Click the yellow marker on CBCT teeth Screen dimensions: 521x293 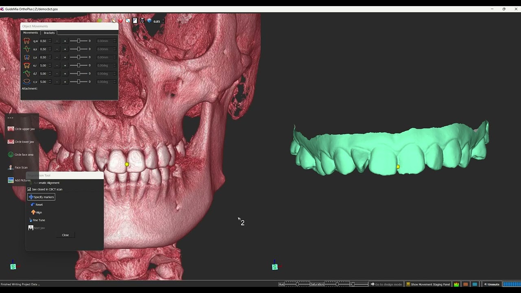[127, 164]
